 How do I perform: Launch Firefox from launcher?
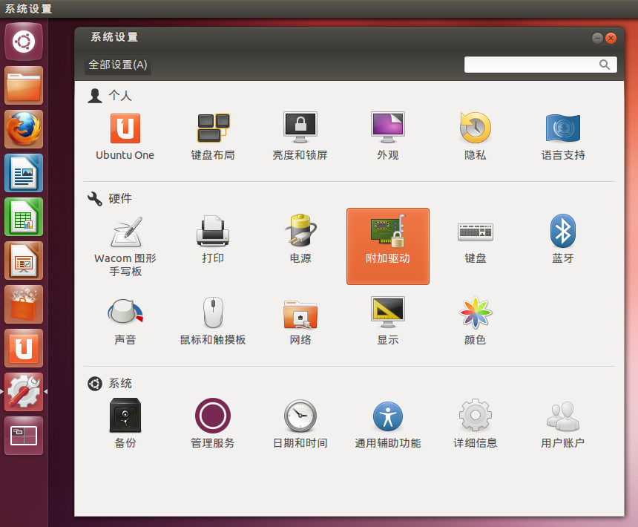pyautogui.click(x=24, y=129)
